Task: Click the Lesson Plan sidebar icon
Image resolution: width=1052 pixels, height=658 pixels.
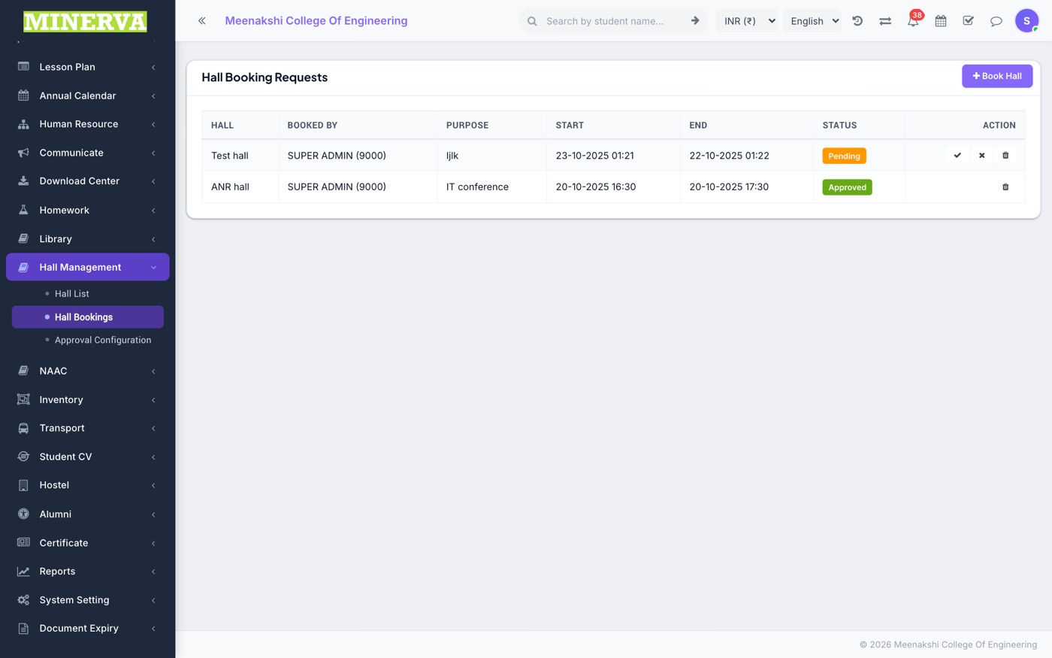Action: (x=23, y=67)
